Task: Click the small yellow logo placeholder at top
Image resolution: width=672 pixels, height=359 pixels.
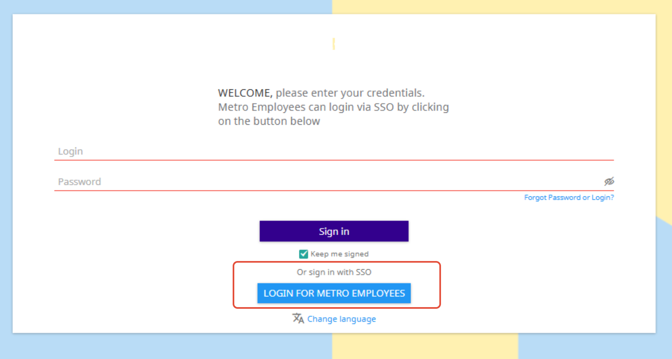Action: tap(334, 44)
